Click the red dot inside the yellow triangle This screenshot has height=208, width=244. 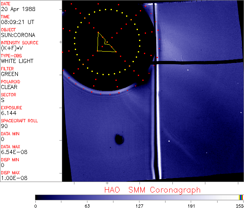pyautogui.click(x=107, y=42)
